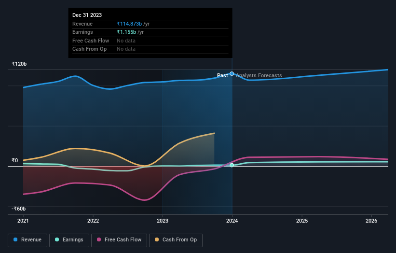Click the orange Cash From Op legend dot
396x253 pixels.
(157, 239)
